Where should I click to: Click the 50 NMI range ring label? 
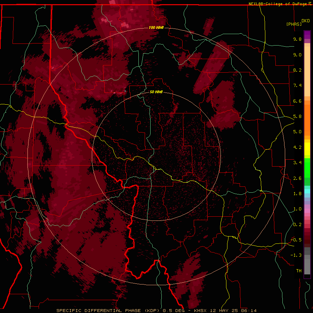pyautogui.click(x=156, y=92)
